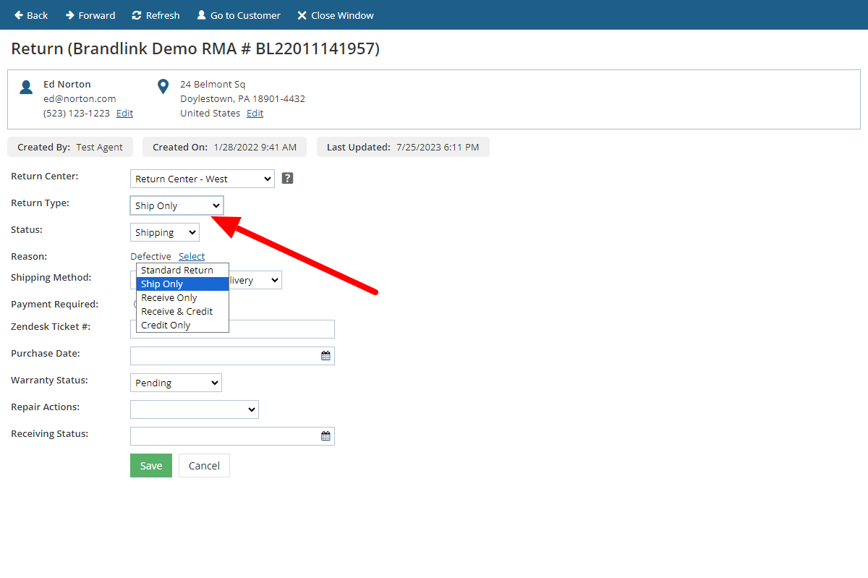Open customer record via Go to Customer icon
This screenshot has width=868, height=578.
click(x=200, y=14)
